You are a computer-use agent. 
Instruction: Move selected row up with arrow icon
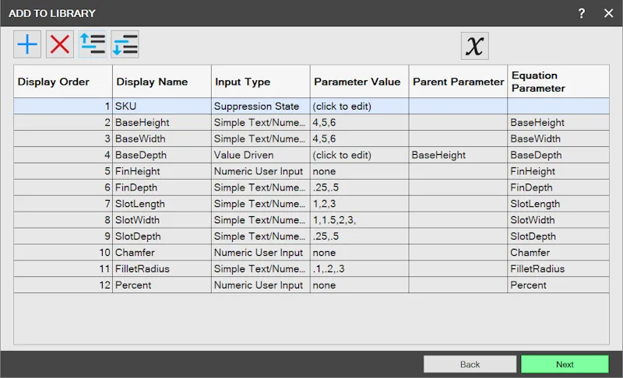(92, 44)
